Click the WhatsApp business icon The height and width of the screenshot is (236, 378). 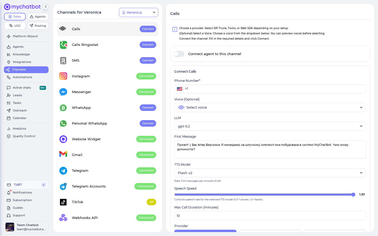(x=63, y=108)
